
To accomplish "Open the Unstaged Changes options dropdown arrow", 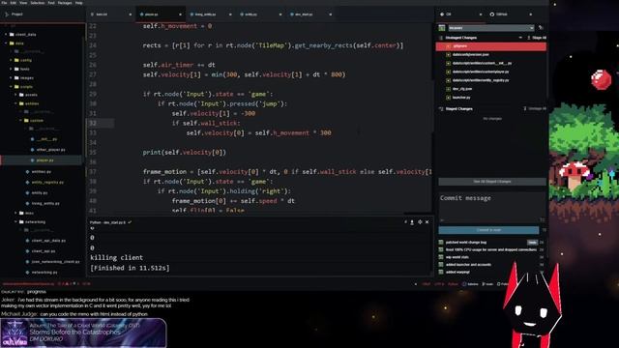I will [520, 38].
